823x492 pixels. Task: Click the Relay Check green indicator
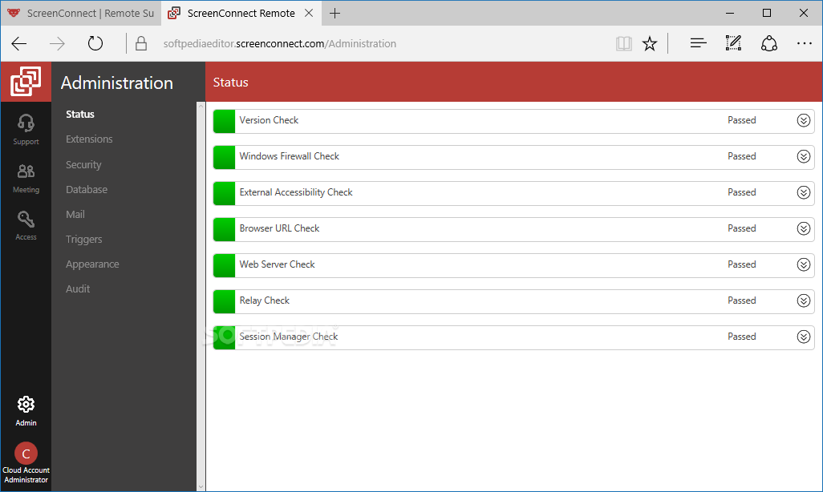click(x=224, y=301)
